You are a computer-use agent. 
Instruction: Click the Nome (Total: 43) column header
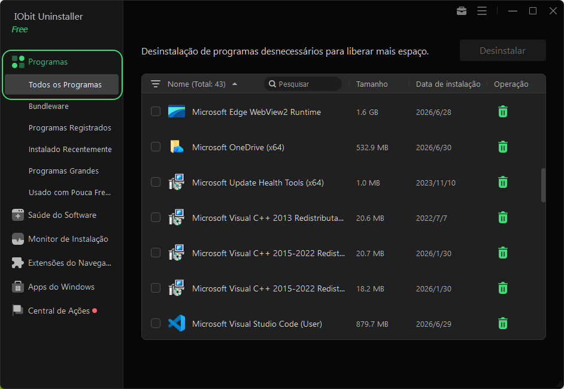[196, 84]
